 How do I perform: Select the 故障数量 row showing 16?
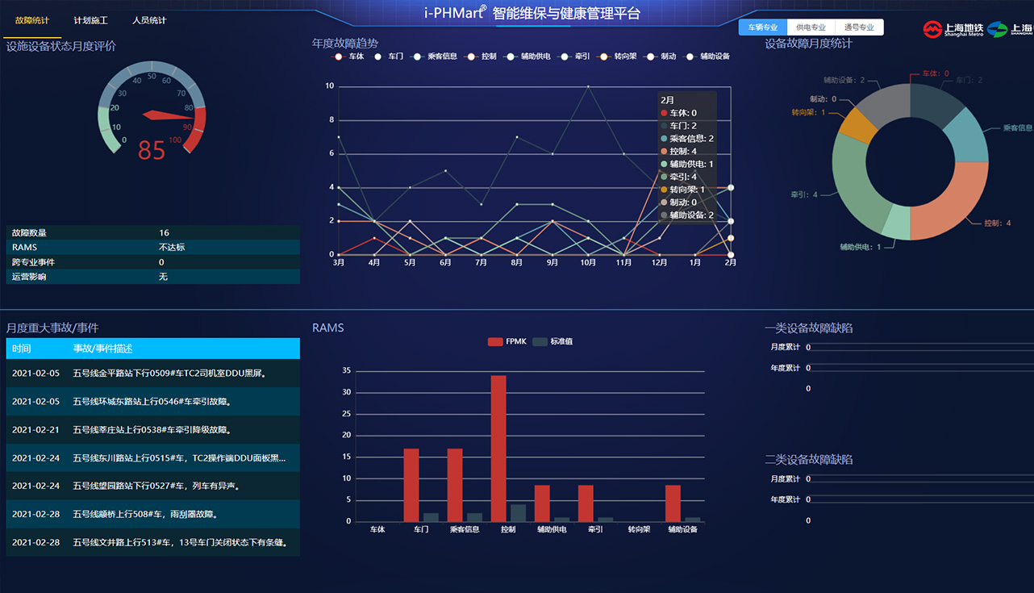pos(153,232)
